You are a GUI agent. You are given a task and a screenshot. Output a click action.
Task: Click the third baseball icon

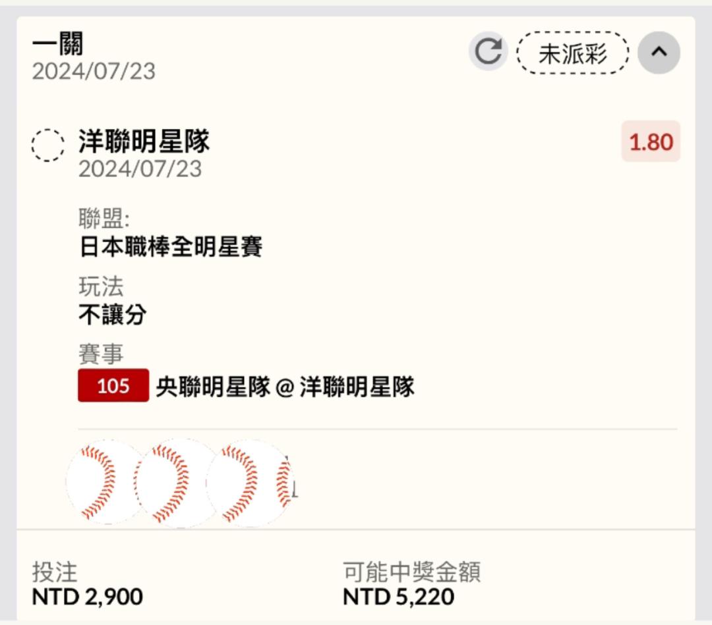246,483
